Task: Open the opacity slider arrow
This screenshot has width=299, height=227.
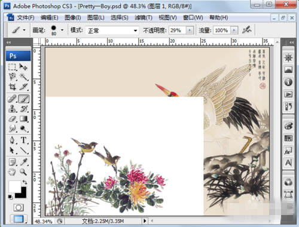Action: 190,30
